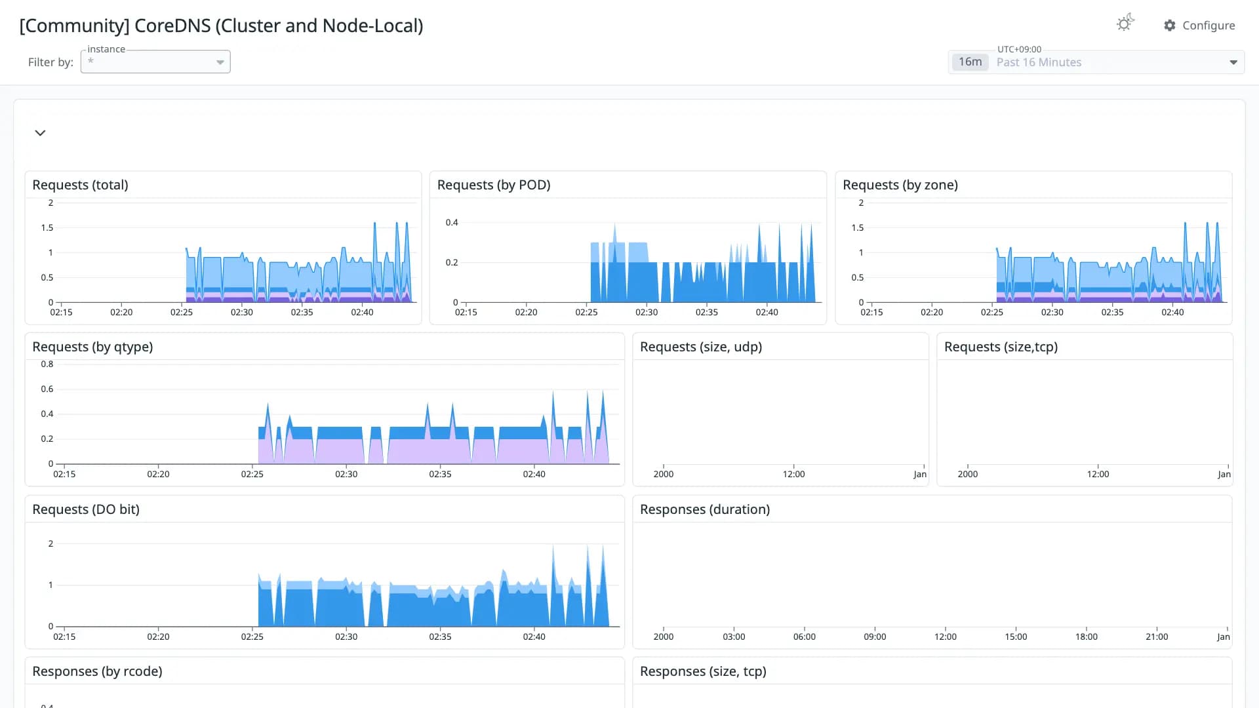
Task: Click the 09:00 tick in Responses (duration)
Action: 875,637
